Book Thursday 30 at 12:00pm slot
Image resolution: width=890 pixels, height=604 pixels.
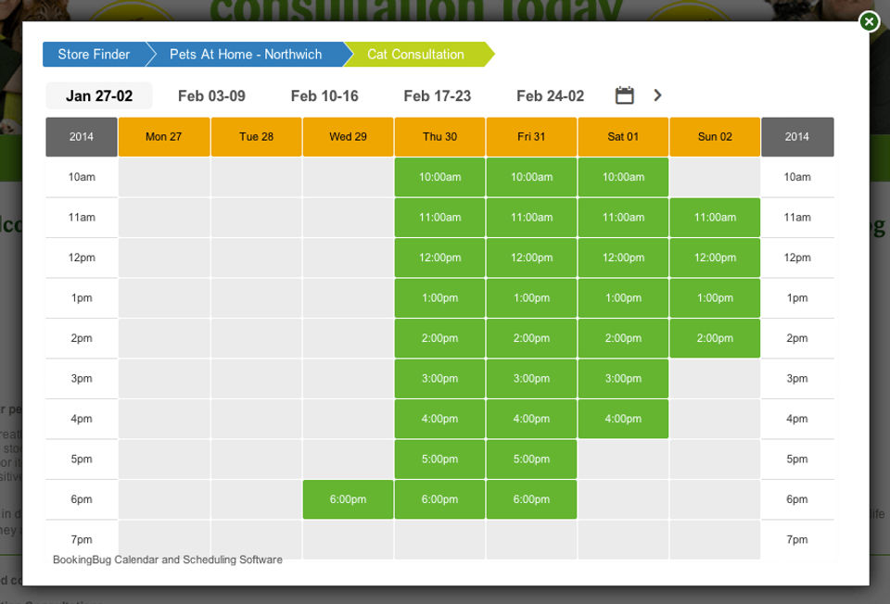439,258
